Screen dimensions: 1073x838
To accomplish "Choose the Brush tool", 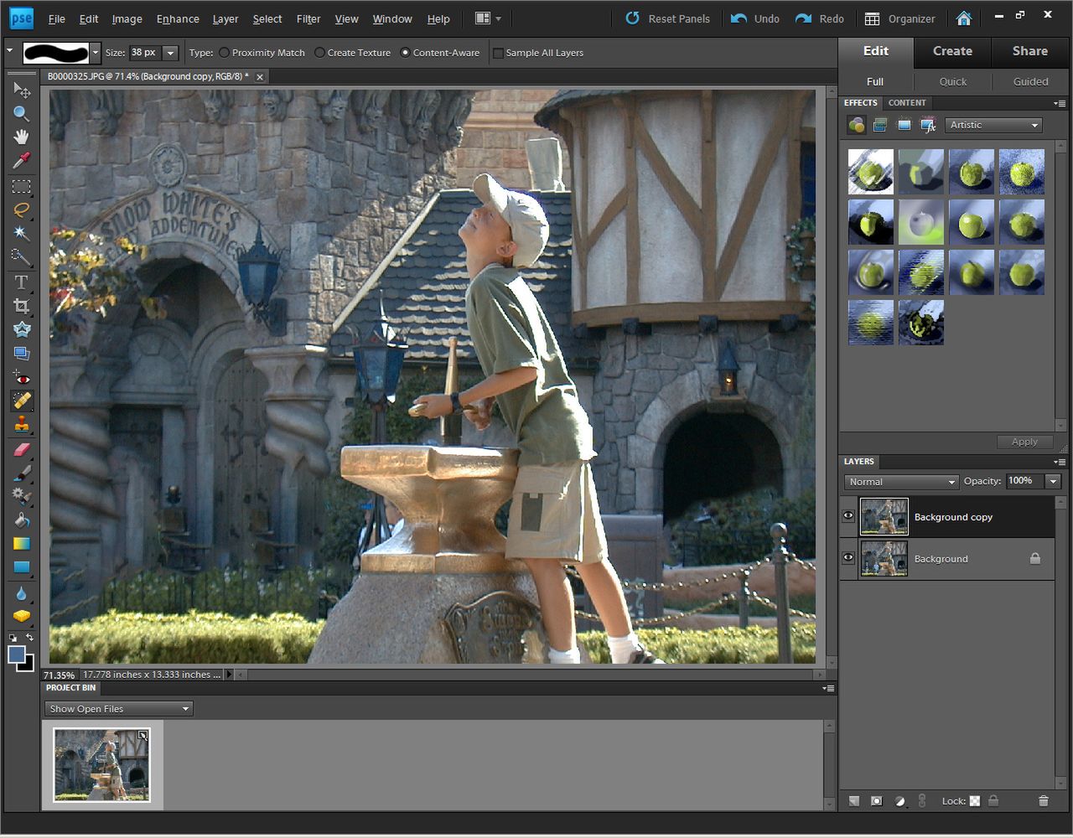I will point(21,473).
